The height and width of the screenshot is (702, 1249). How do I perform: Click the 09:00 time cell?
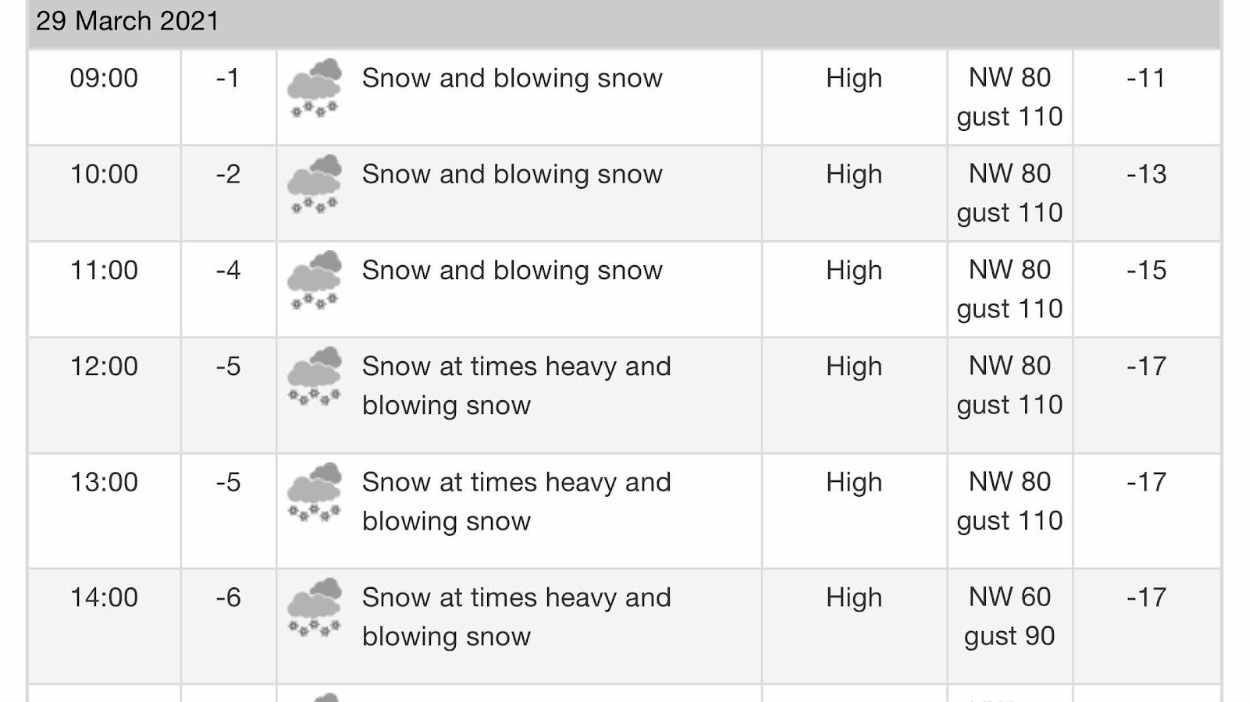[x=104, y=97]
